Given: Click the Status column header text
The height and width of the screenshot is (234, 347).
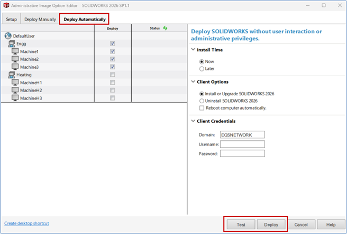Looking at the screenshot, I should point(154,28).
